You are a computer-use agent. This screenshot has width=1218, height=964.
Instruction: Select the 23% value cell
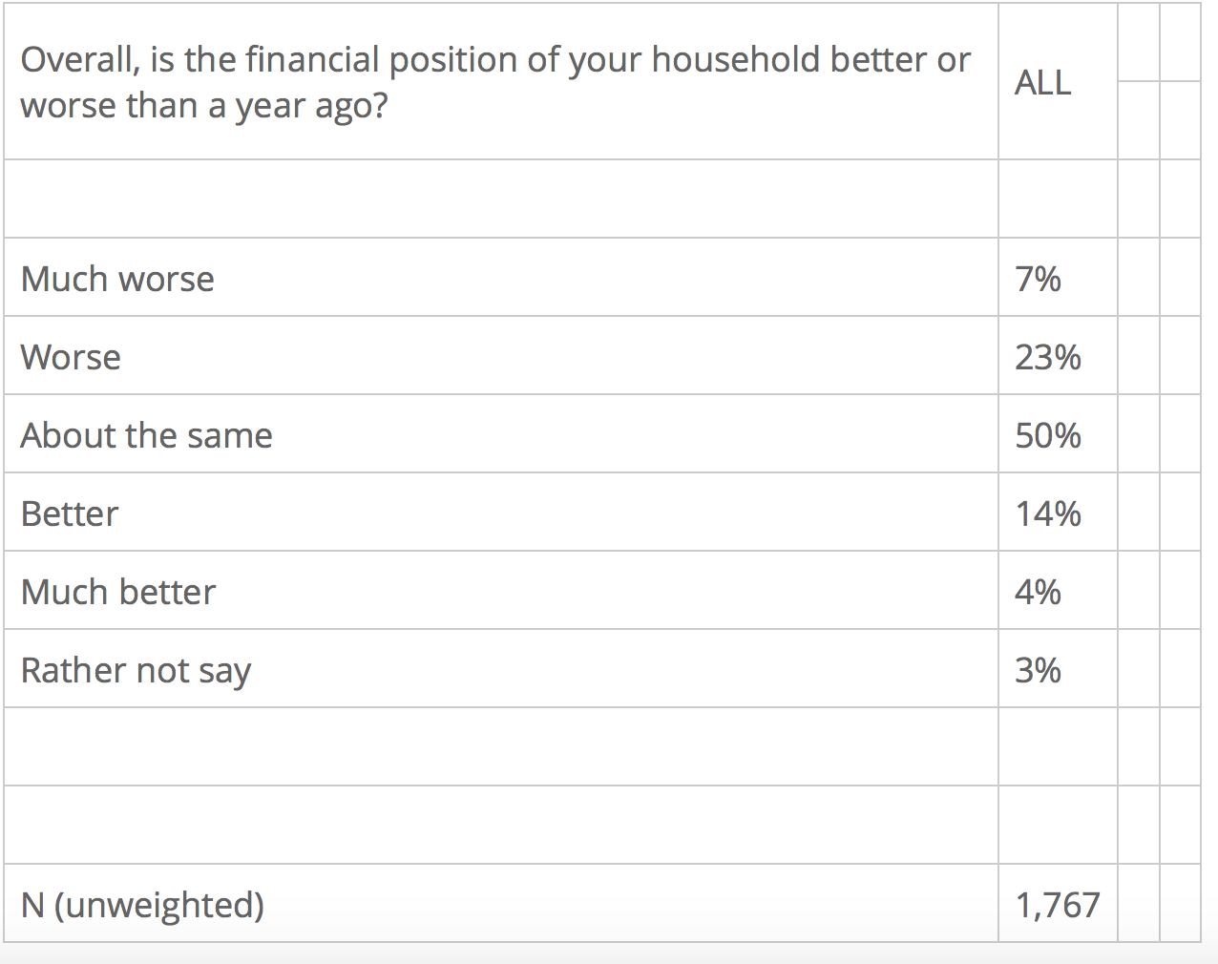click(x=1048, y=357)
